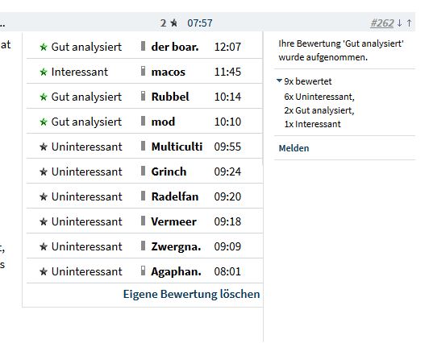Click the grey star beside Multiculti's Uninteressant
The image size is (429, 343).
(44, 147)
